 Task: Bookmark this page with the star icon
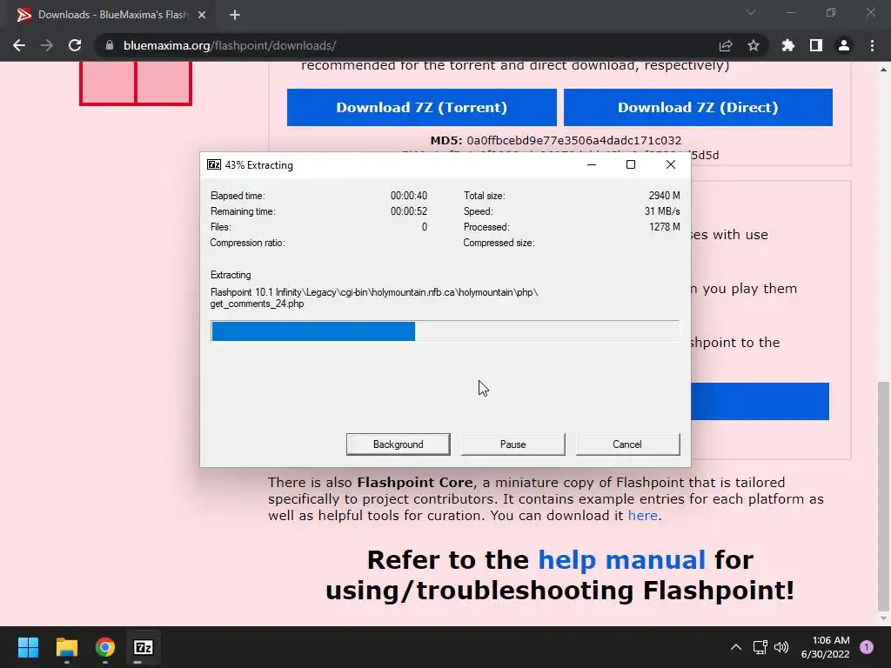pyautogui.click(x=754, y=45)
